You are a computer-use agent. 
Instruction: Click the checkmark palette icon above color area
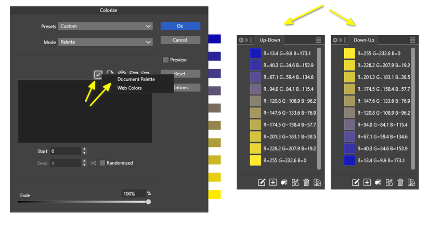(98, 75)
